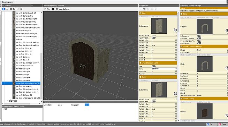Click the new folder icon in 3D Stamps toolbar

pyautogui.click(x=10, y=9)
